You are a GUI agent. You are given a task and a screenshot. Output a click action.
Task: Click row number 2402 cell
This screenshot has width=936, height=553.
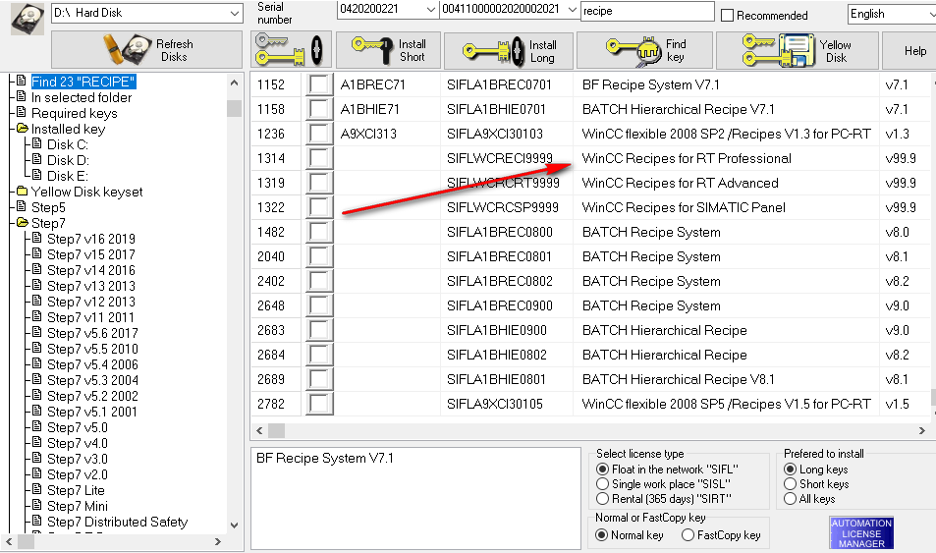[271, 281]
